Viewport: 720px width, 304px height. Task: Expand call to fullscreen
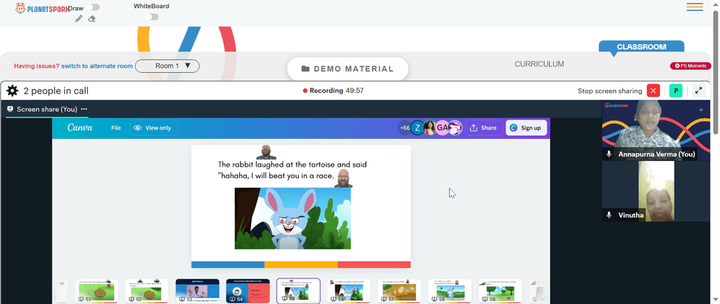click(698, 91)
